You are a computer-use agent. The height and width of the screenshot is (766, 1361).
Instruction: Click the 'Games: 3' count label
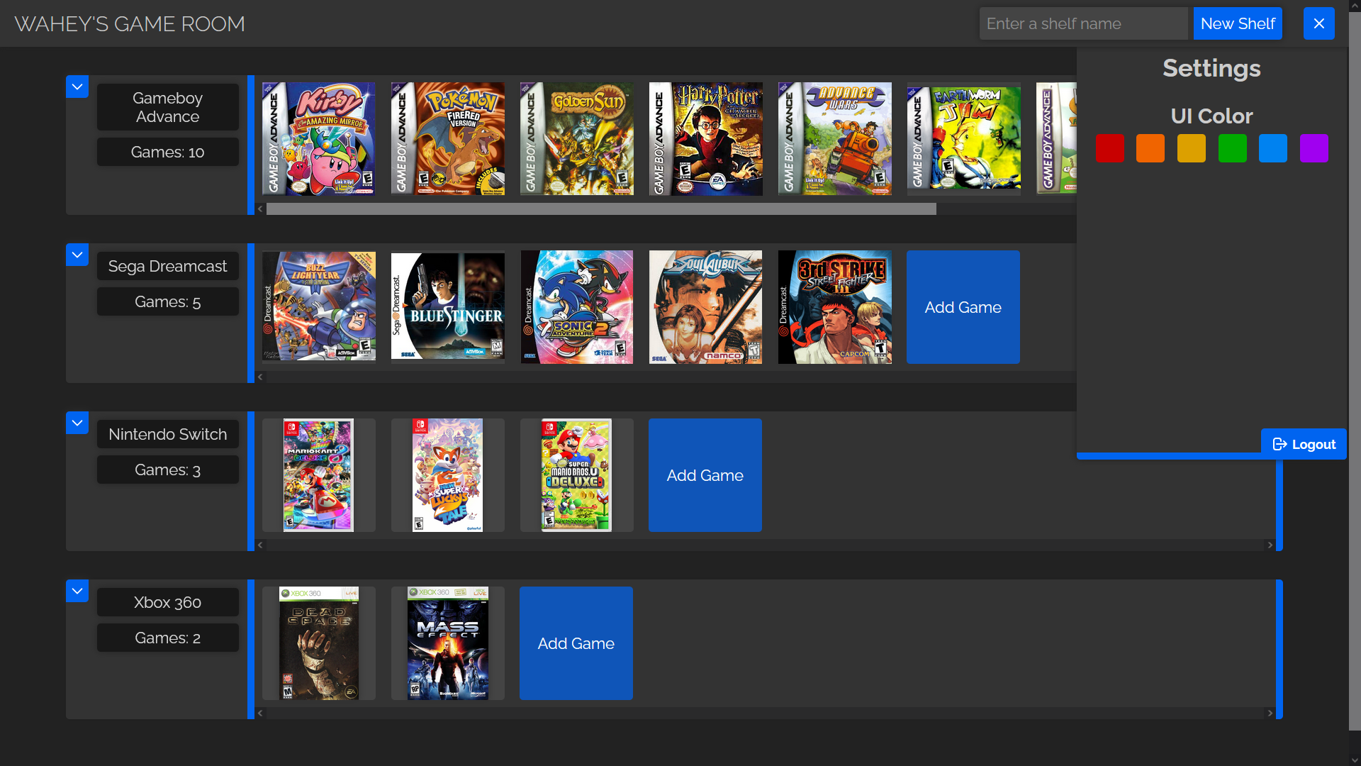[x=168, y=470]
